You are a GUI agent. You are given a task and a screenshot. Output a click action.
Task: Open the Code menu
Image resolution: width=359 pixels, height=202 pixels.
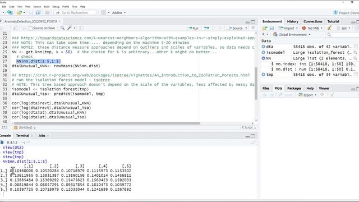tap(12, 7)
